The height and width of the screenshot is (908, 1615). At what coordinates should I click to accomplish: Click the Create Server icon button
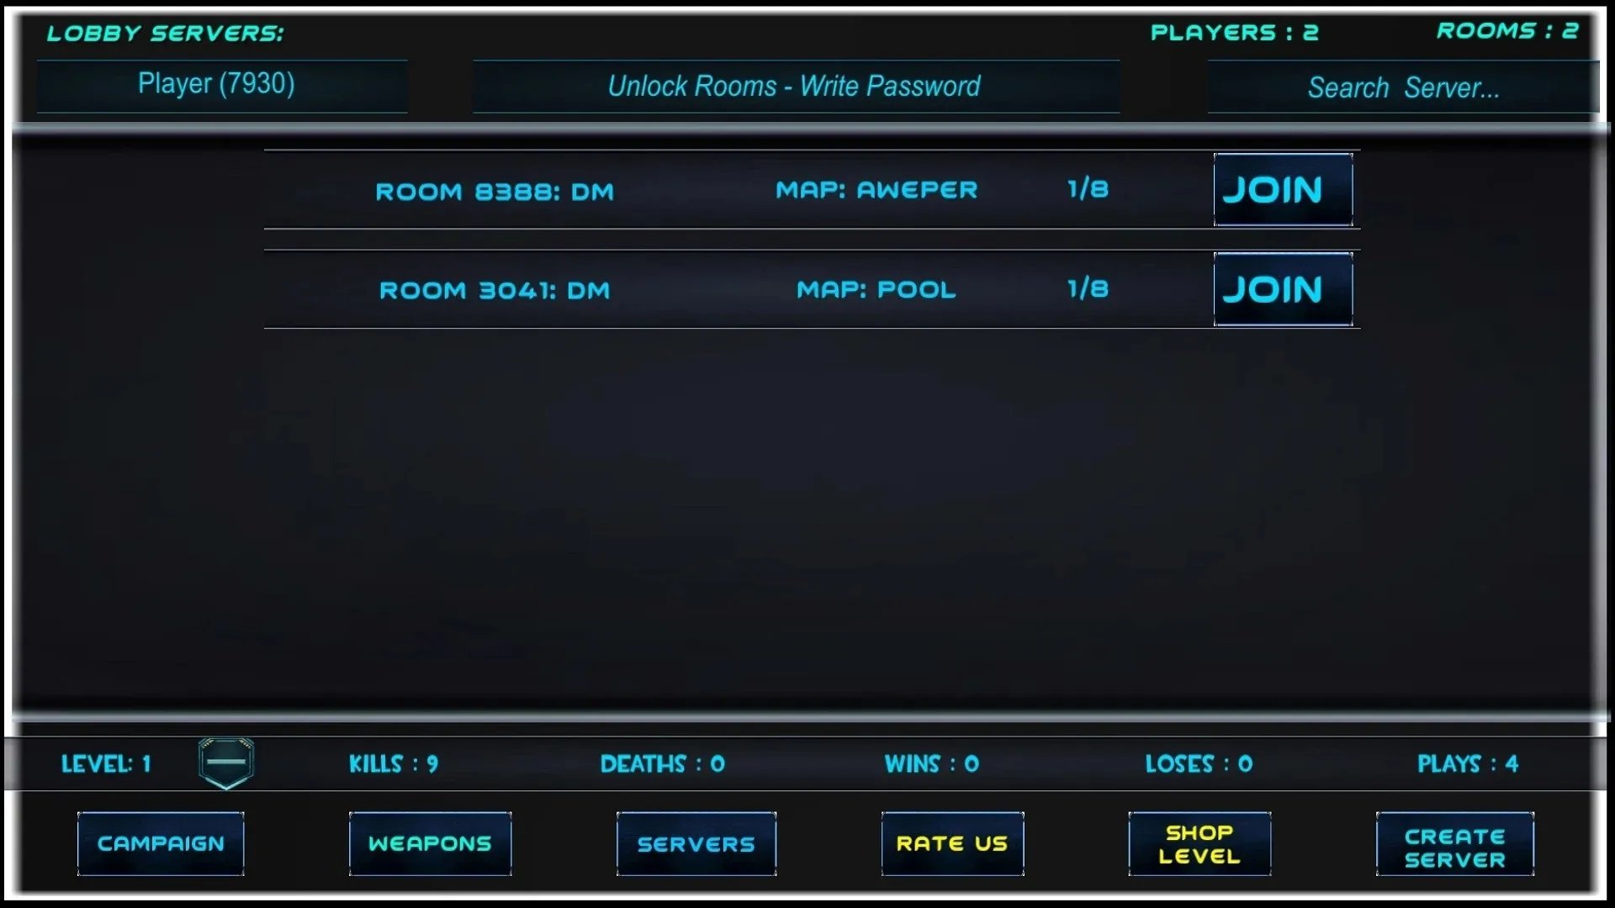click(x=1454, y=844)
